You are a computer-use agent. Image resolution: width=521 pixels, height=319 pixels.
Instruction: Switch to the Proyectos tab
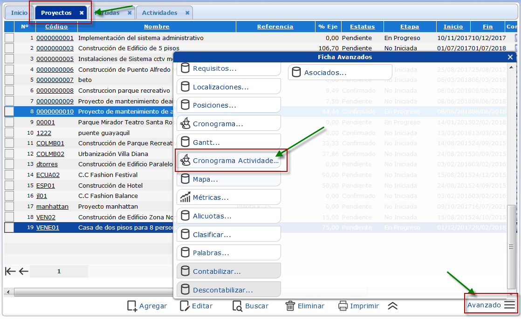pos(56,13)
